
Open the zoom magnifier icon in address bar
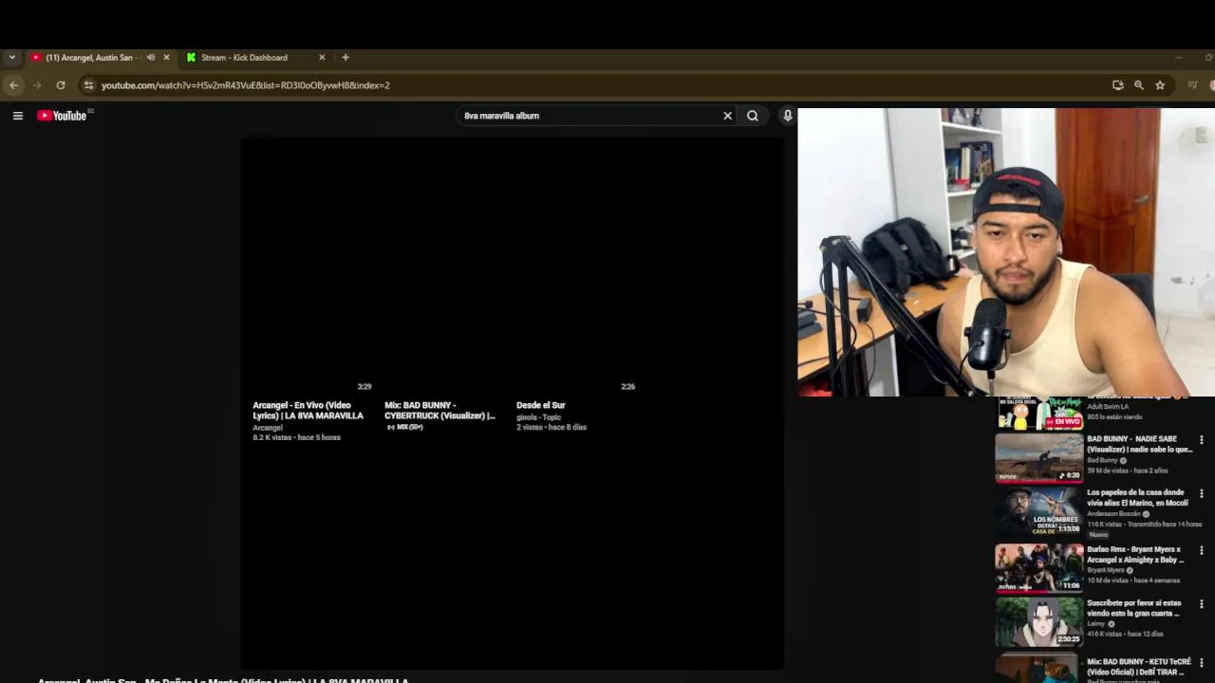pos(1139,85)
